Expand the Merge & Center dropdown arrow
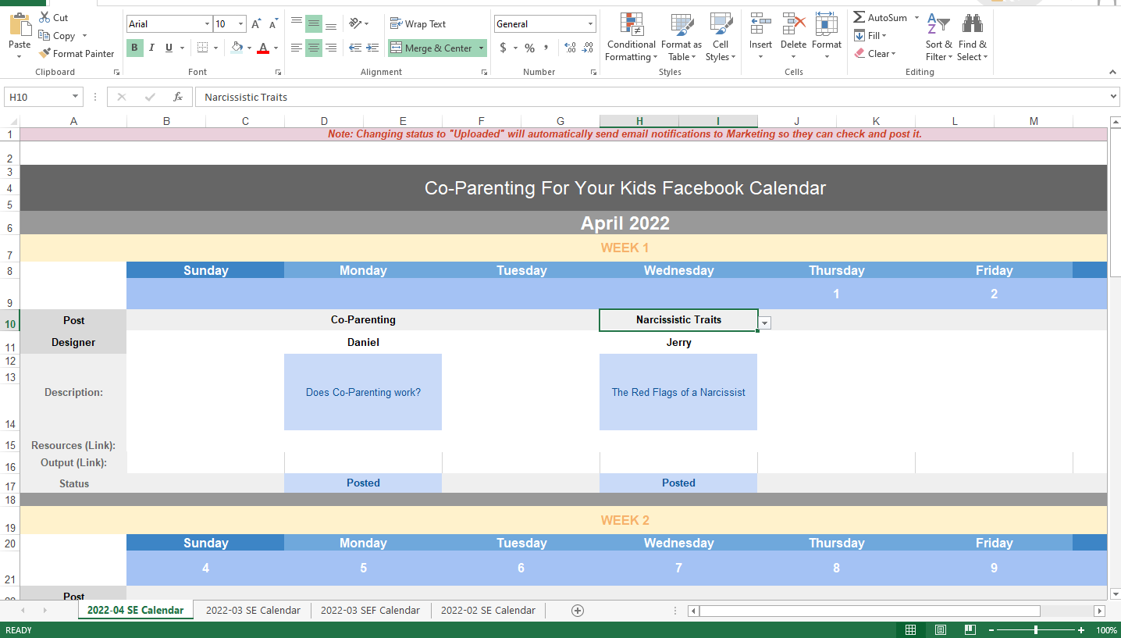The image size is (1121, 638). (482, 48)
